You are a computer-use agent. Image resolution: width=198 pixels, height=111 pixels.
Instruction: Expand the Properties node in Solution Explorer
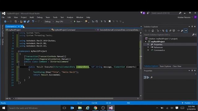coord(148,44)
